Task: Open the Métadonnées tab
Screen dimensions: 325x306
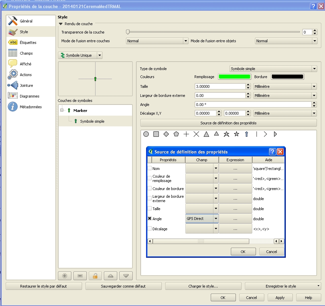Action: (31, 107)
